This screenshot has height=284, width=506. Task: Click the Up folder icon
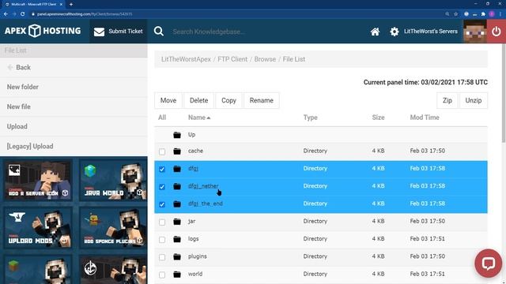pyautogui.click(x=177, y=135)
